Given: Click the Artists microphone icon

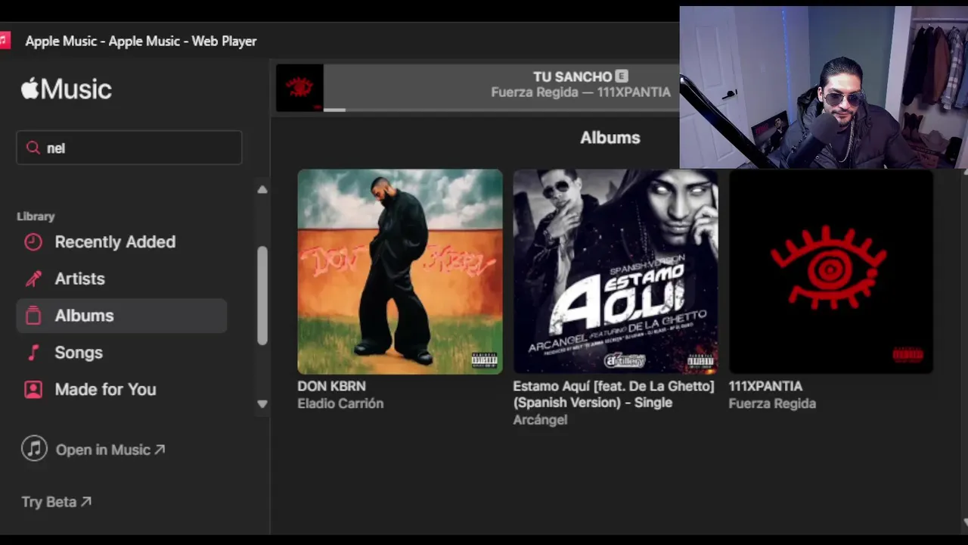Looking at the screenshot, I should coord(33,279).
